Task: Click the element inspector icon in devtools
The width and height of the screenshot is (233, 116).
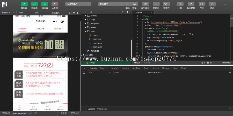Action: tap(84, 68)
